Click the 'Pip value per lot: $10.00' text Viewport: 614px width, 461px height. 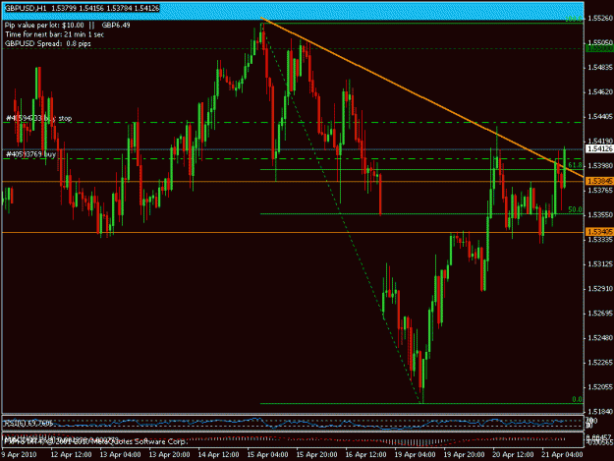(x=44, y=26)
